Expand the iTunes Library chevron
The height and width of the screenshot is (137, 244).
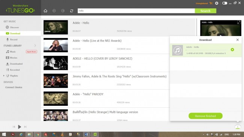pyautogui.click(x=35, y=45)
